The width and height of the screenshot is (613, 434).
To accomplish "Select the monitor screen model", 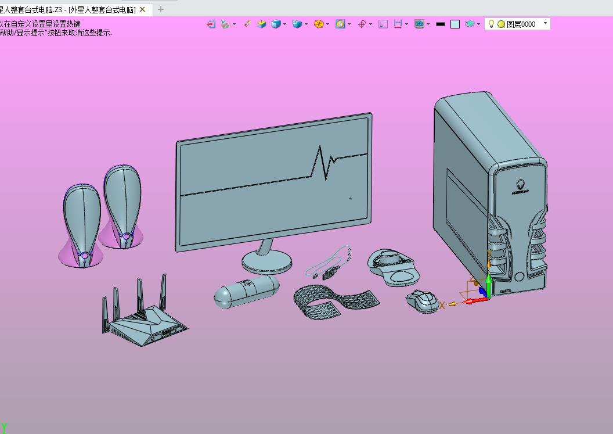I will (273, 183).
